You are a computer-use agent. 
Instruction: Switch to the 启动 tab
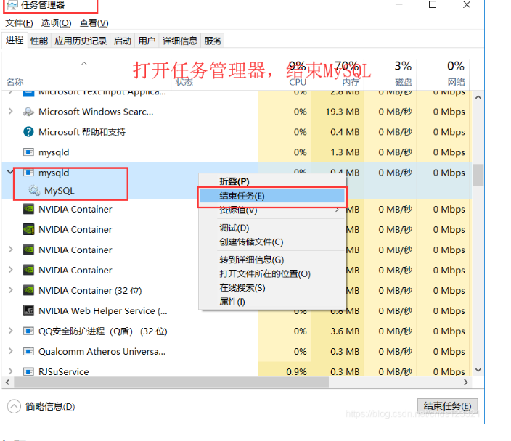[x=123, y=41]
